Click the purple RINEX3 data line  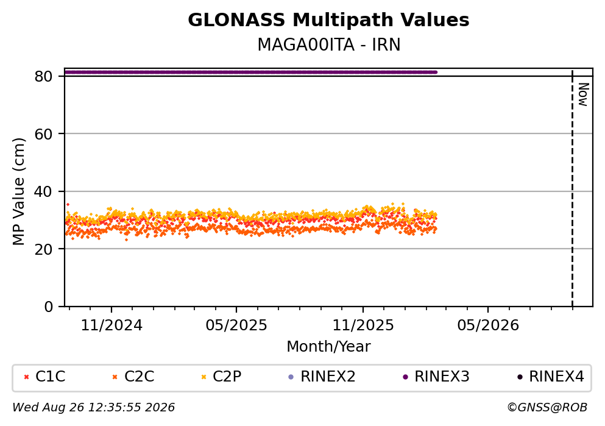[x=250, y=72]
